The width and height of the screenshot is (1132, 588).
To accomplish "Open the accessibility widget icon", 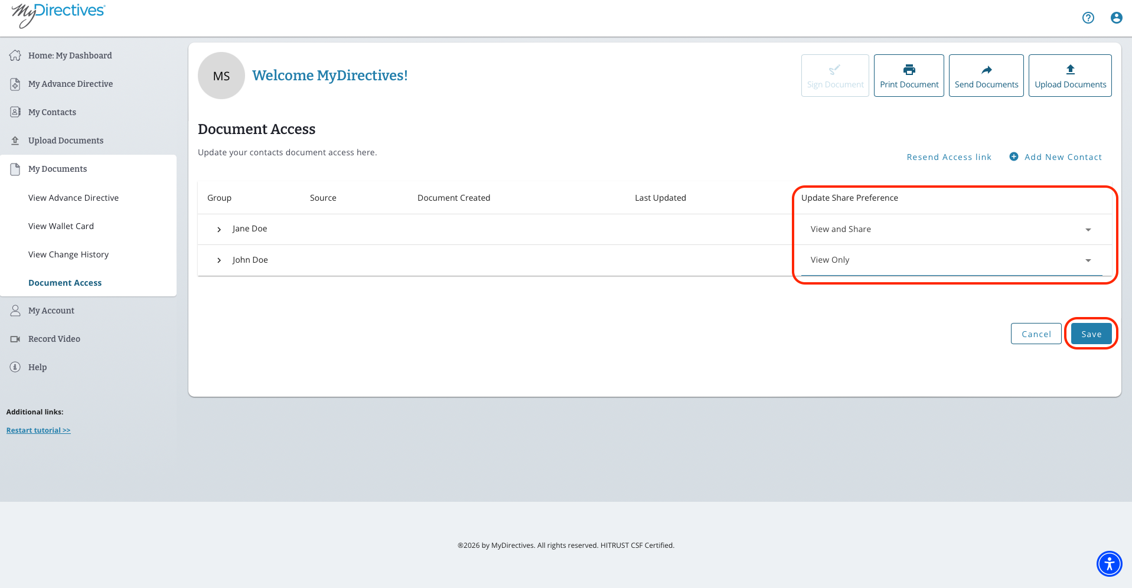I will coord(1110,564).
